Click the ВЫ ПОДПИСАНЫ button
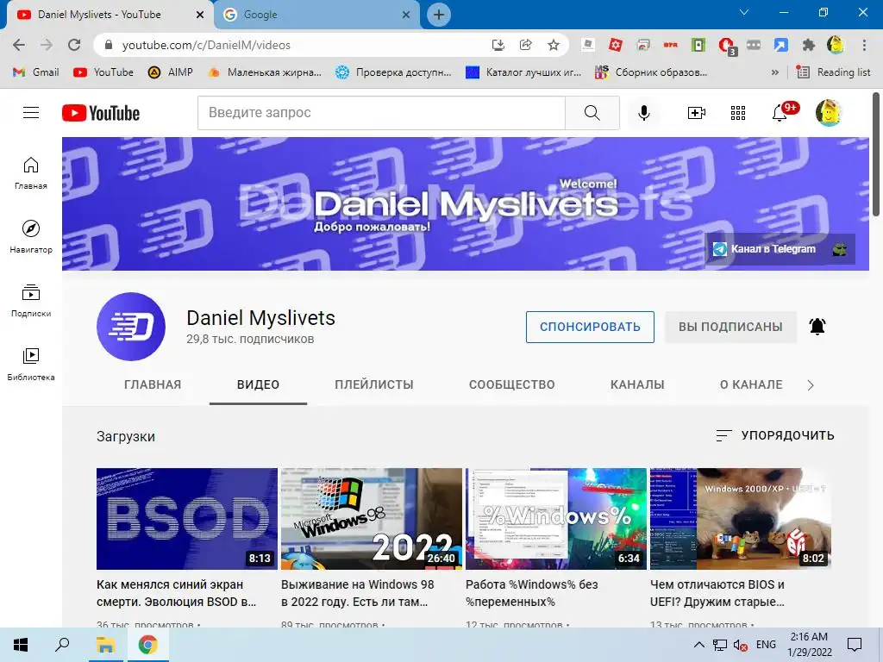 [x=730, y=327]
